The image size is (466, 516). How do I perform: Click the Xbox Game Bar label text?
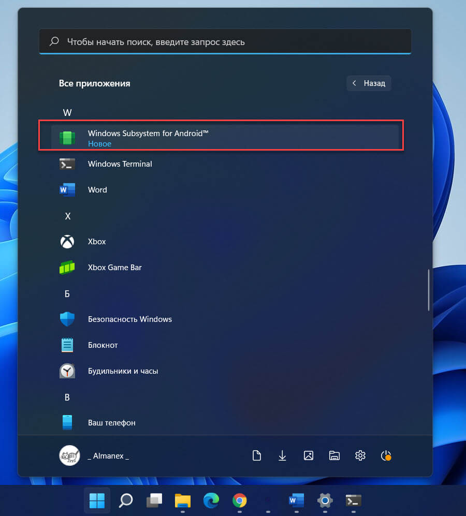114,268
